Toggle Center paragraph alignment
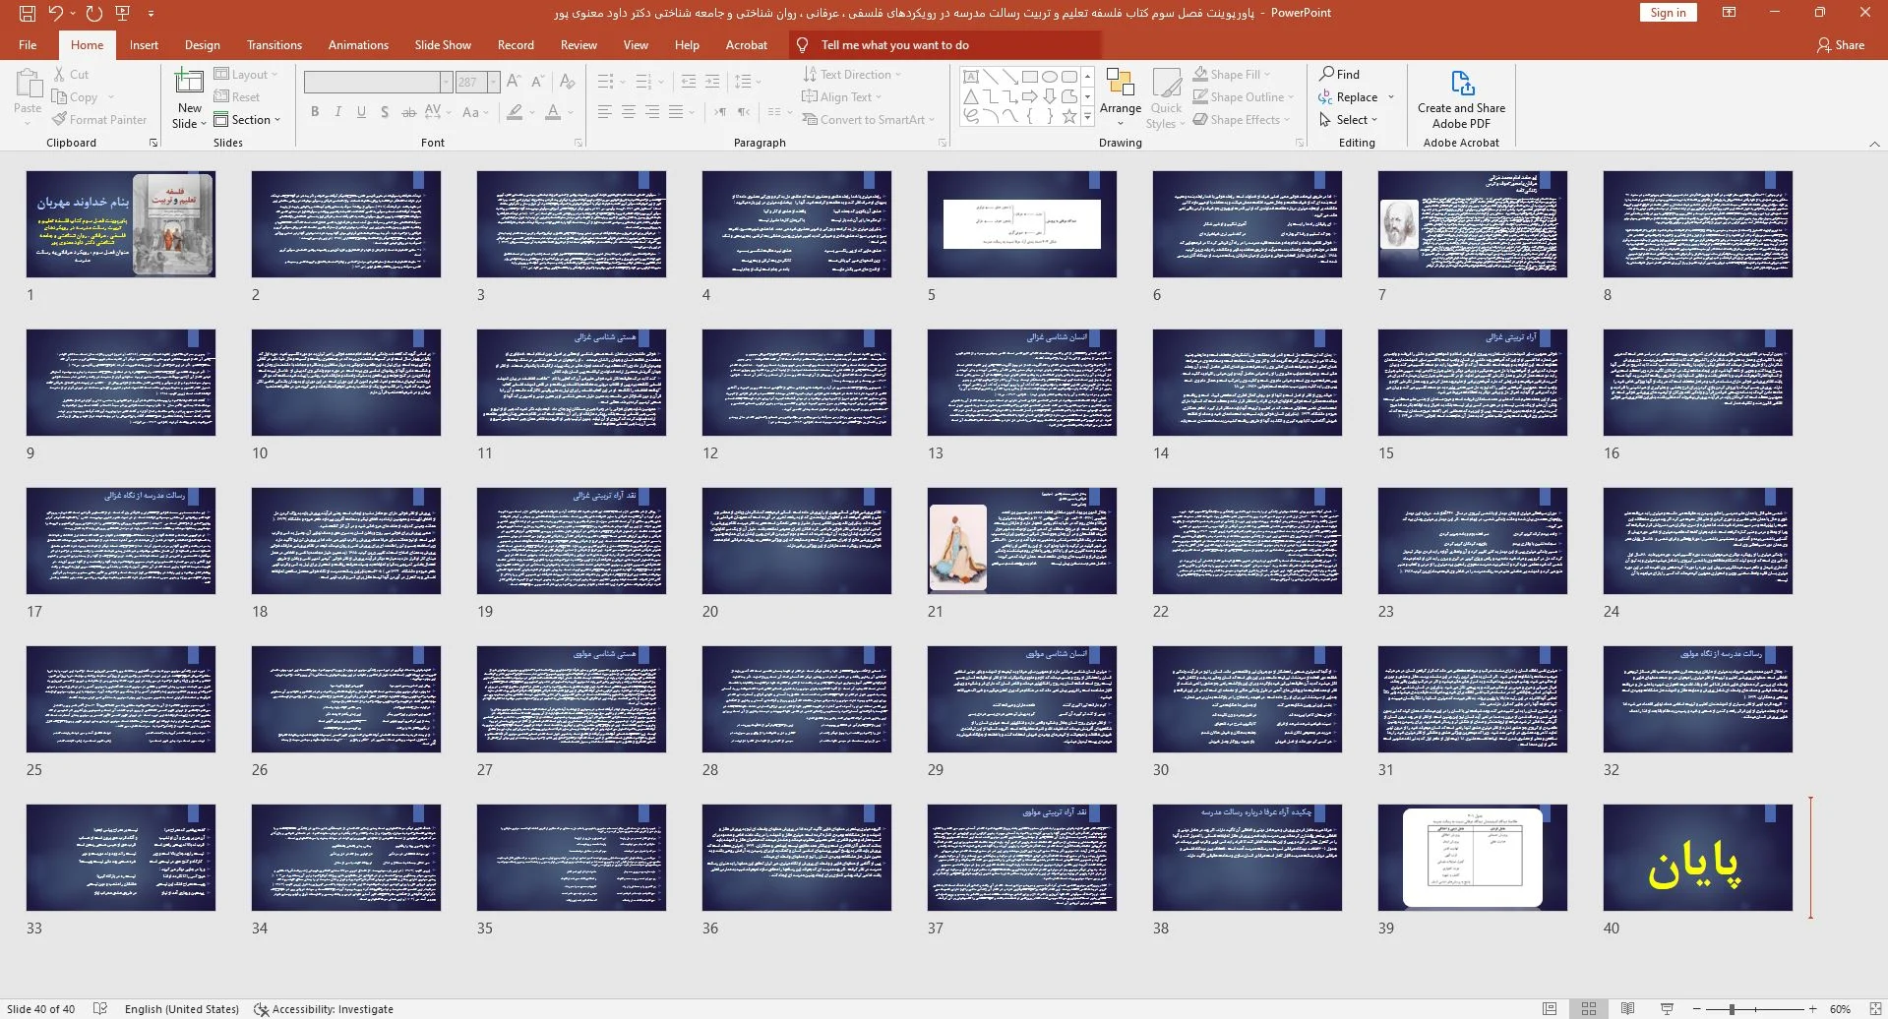This screenshot has height=1019, width=1888. pyautogui.click(x=629, y=112)
